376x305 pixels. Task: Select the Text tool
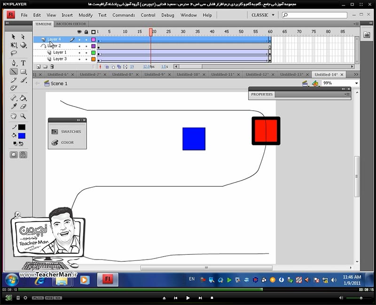coord(23,63)
